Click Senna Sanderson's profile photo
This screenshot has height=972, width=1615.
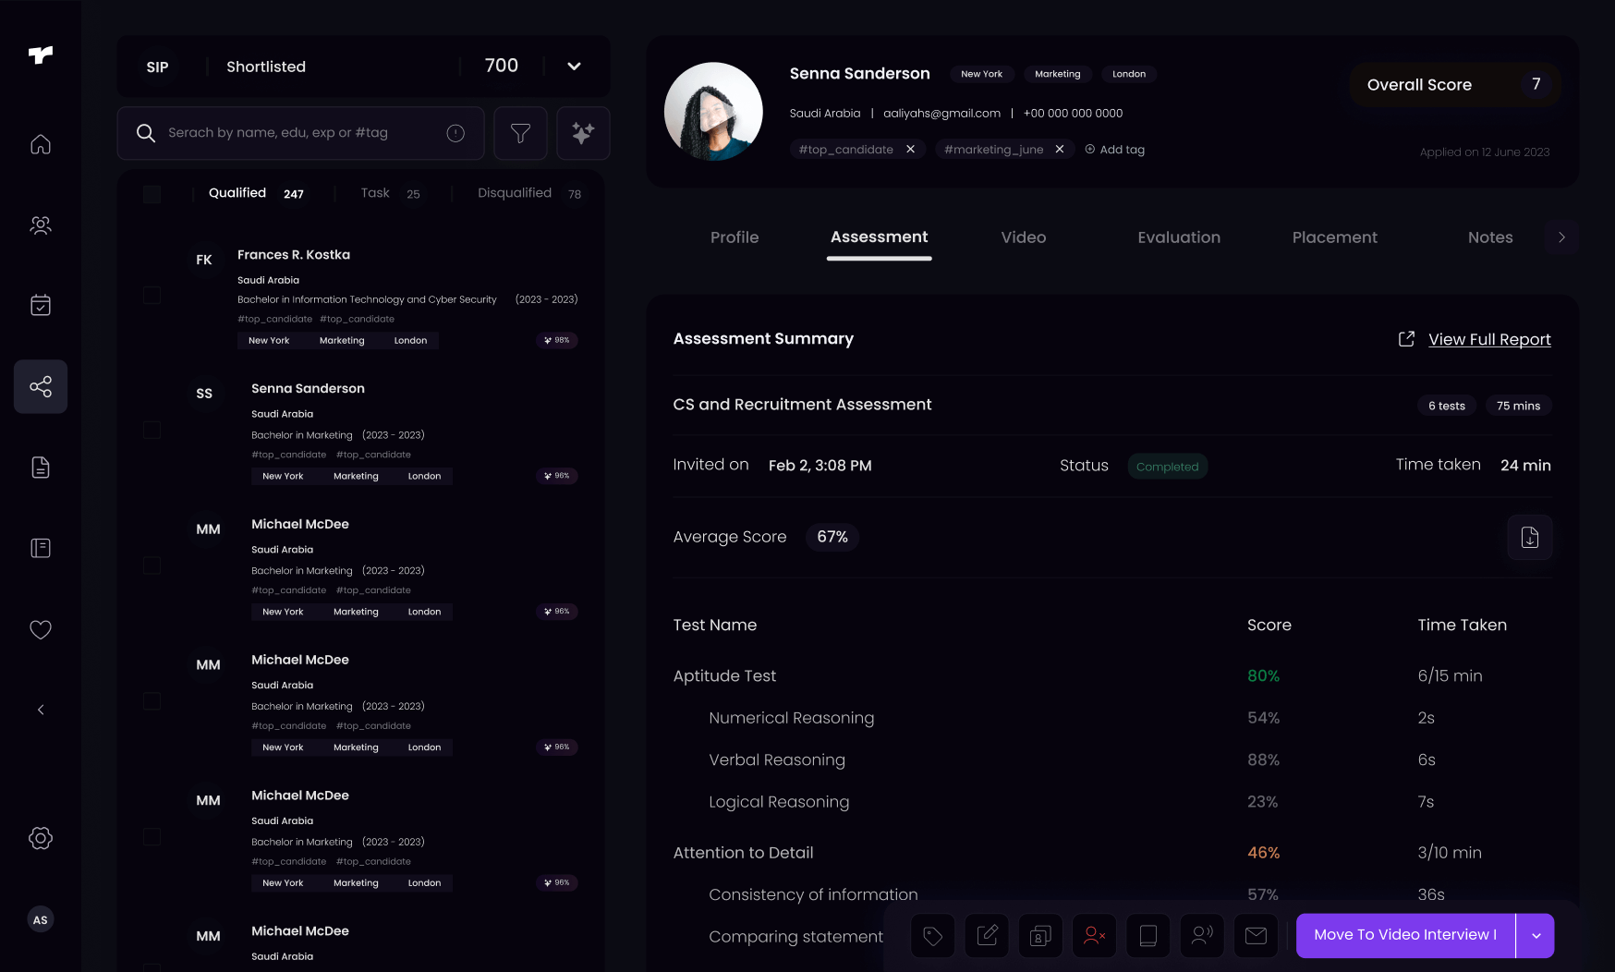click(713, 112)
